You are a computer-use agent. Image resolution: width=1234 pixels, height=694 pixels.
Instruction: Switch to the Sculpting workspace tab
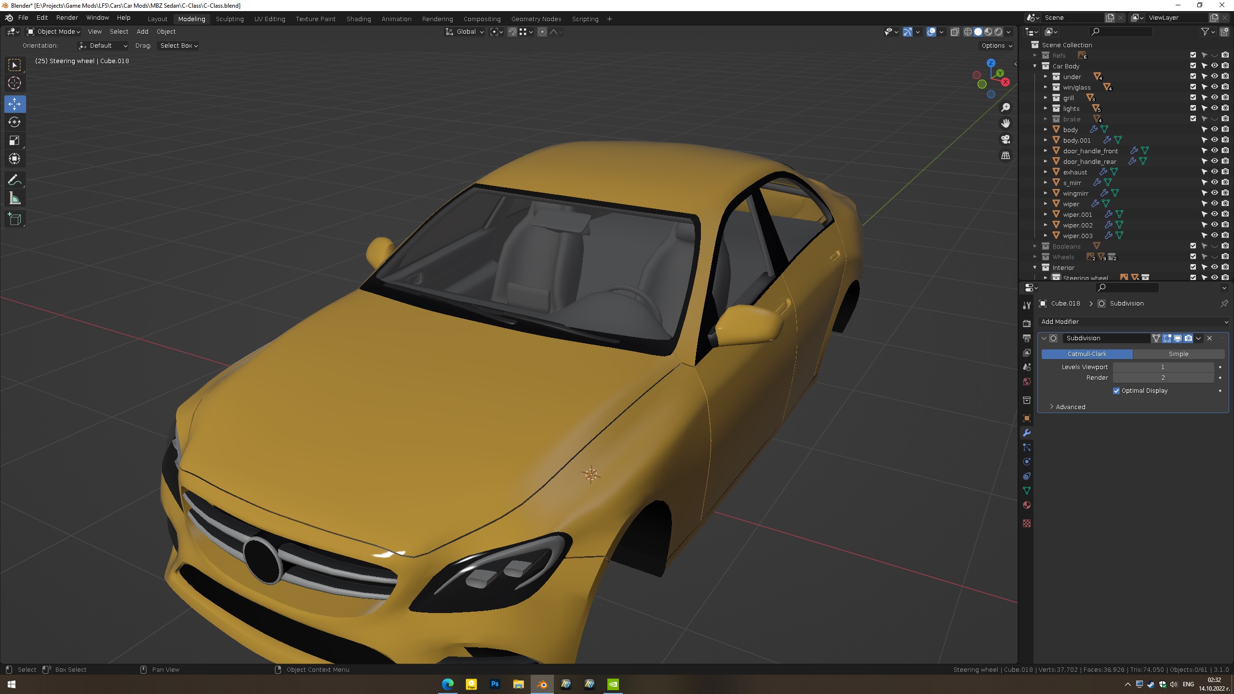(x=229, y=19)
